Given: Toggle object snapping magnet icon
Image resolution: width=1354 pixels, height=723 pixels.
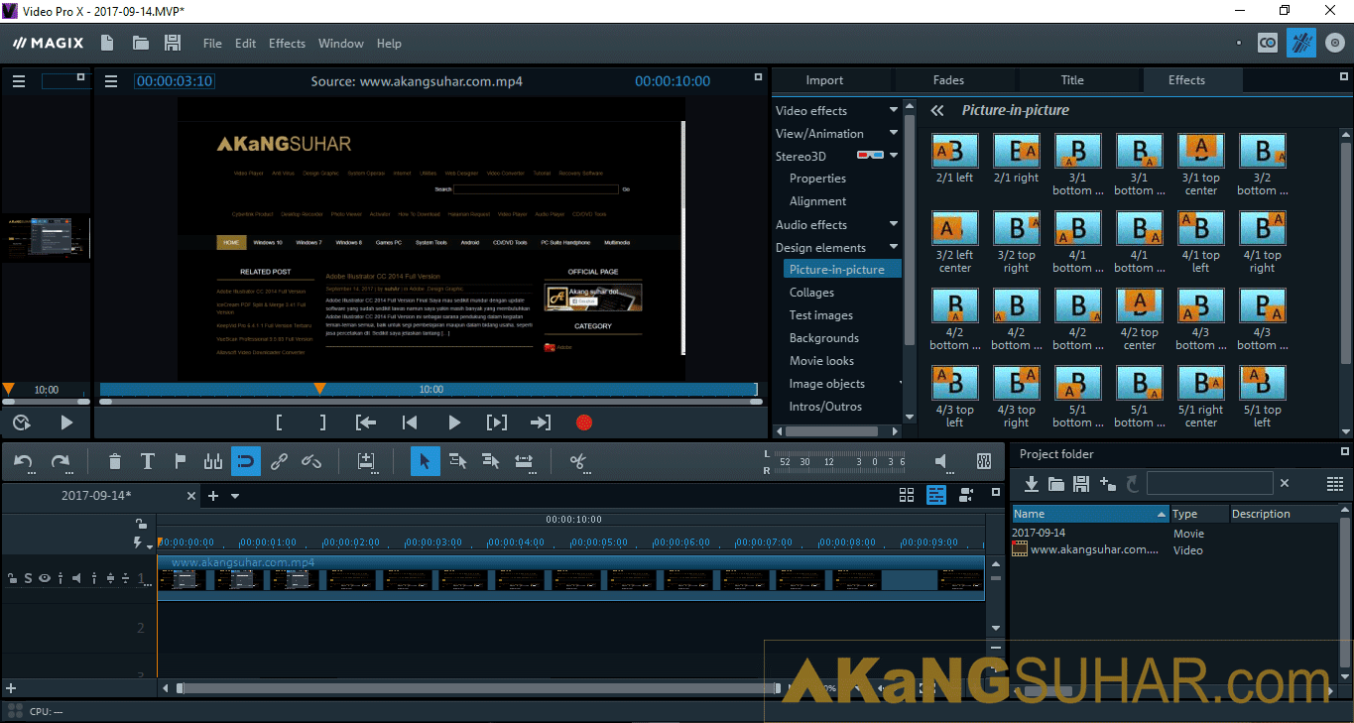Looking at the screenshot, I should click(246, 461).
